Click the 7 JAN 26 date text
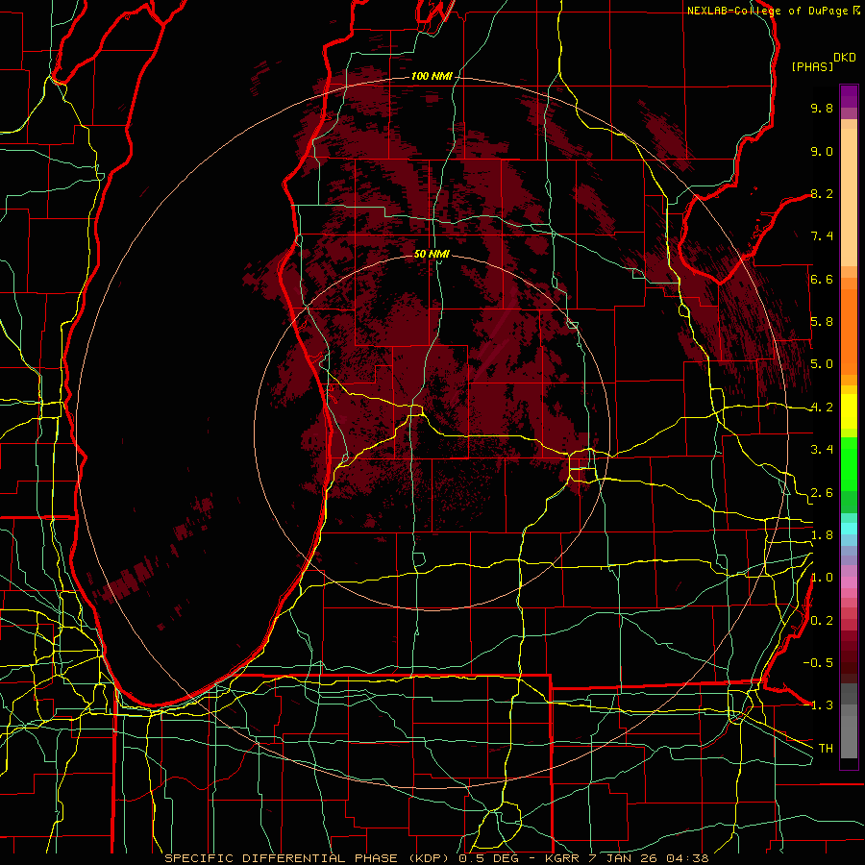Viewport: 865px width, 865px height. point(621,858)
